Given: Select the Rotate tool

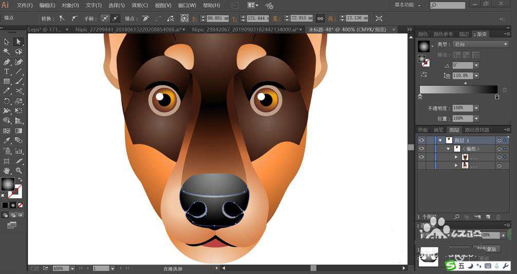Looking at the screenshot, I should (6, 101).
